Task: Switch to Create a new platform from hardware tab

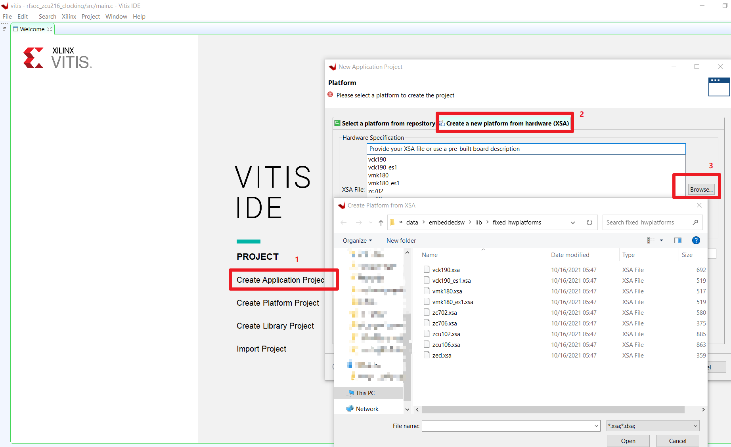Action: click(504, 123)
